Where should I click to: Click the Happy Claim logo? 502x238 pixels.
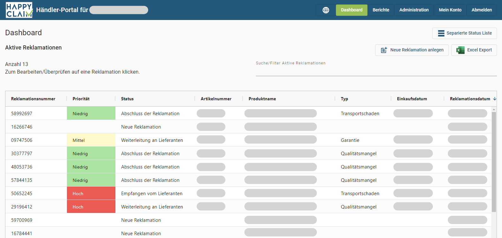19,10
